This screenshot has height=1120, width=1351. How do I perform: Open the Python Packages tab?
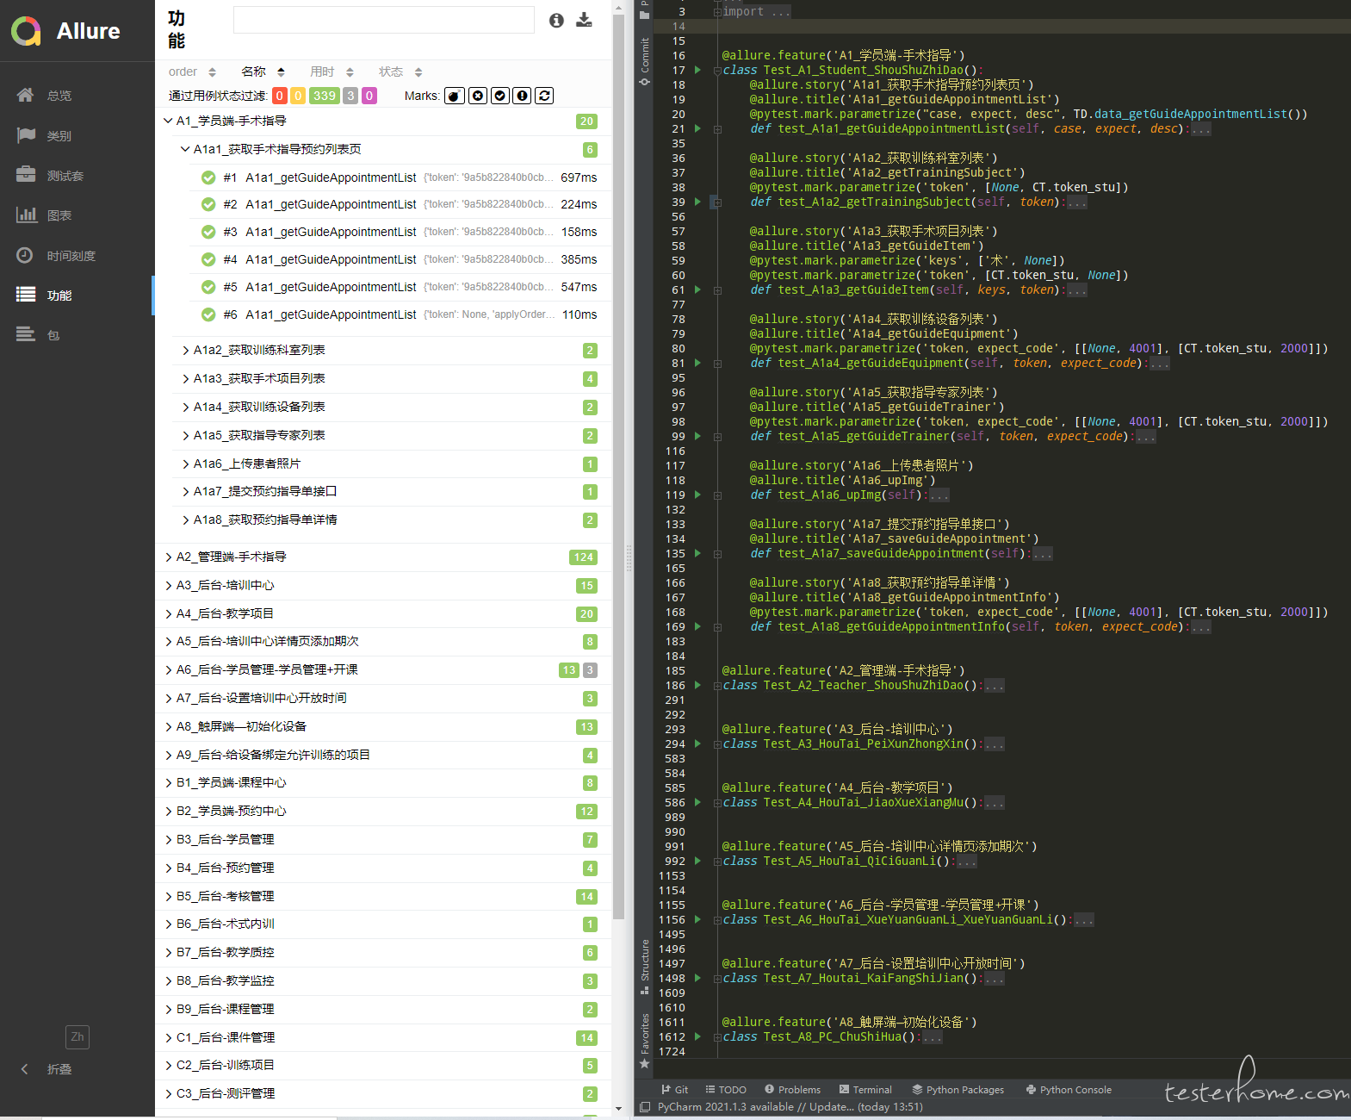[957, 1090]
